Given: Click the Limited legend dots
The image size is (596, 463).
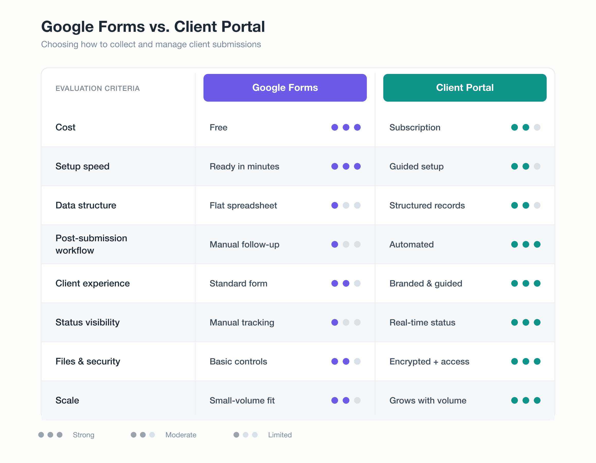Looking at the screenshot, I should click(246, 435).
